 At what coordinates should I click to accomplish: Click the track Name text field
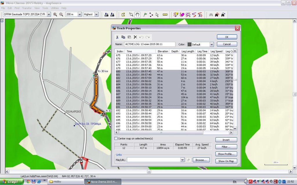click(149, 44)
